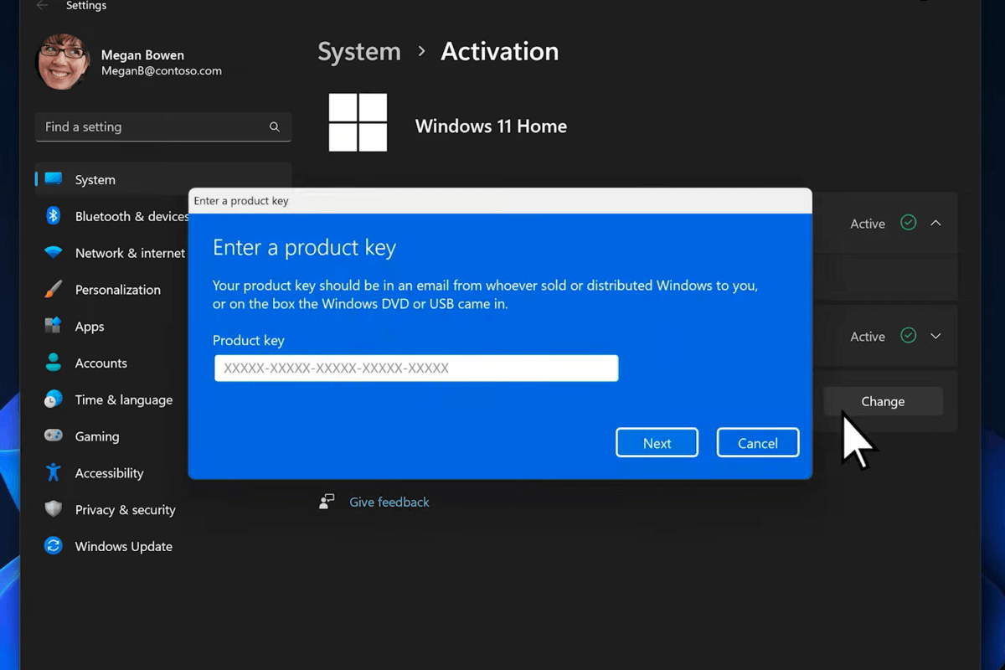This screenshot has width=1005, height=670.
Task: Click the Network & internet icon
Action: [x=52, y=252]
